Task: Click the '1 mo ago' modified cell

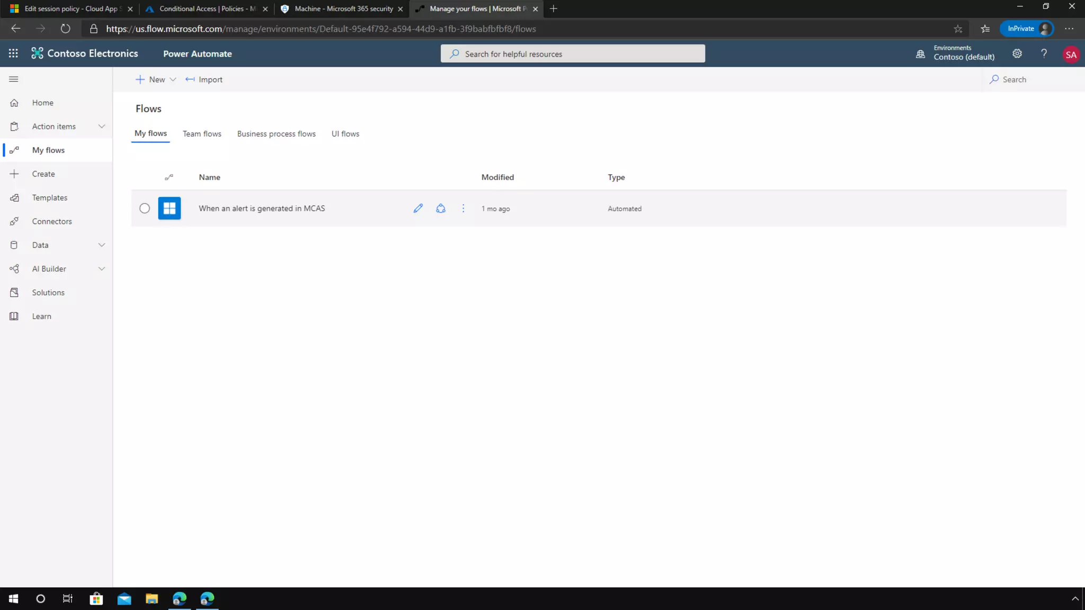Action: (x=495, y=209)
